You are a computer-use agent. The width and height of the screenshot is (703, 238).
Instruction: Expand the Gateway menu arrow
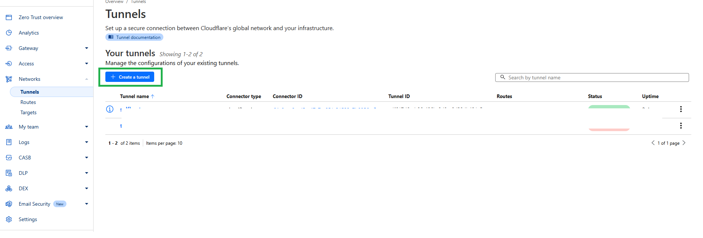(87, 48)
